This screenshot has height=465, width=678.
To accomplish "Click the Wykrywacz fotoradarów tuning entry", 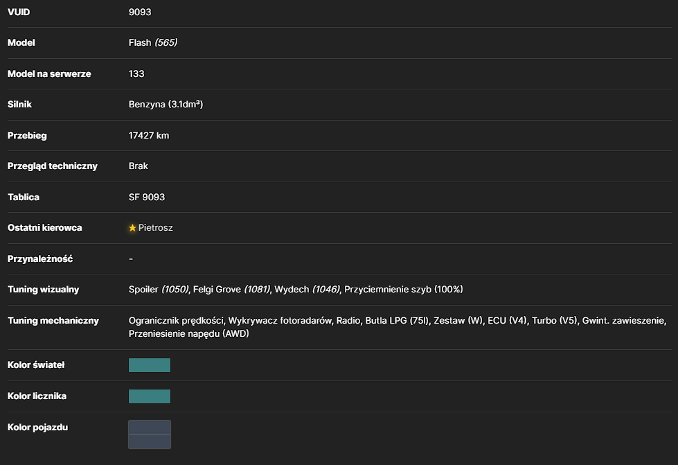I will click(x=280, y=321).
